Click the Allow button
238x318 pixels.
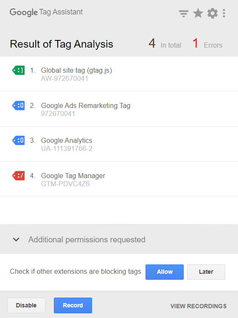point(165,272)
